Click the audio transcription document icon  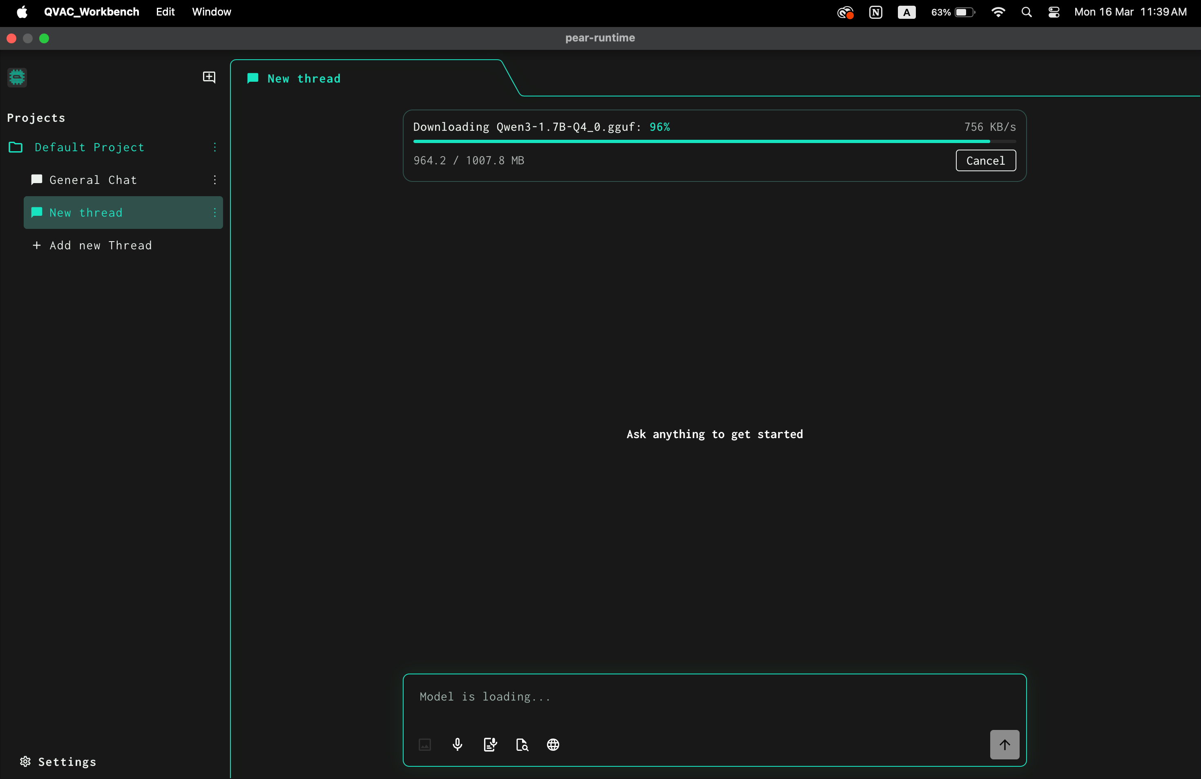pos(490,744)
